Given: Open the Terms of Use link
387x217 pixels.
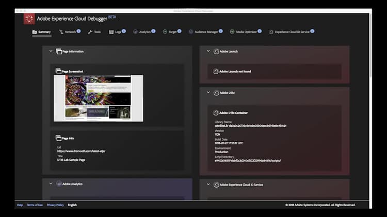Looking at the screenshot, I should pos(35,205).
